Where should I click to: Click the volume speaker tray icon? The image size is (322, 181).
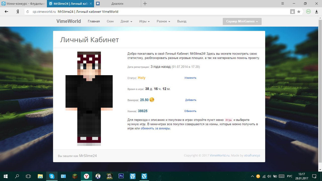coord(269,176)
